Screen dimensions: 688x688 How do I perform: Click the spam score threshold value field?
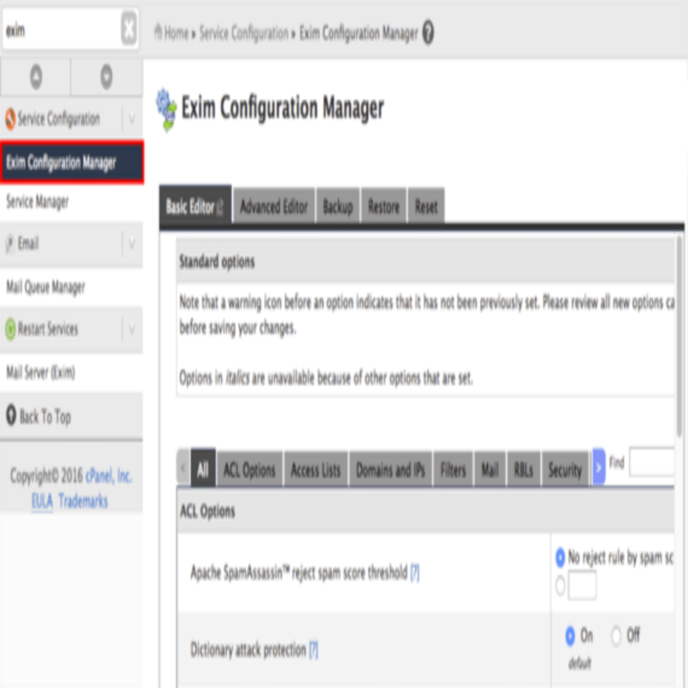pyautogui.click(x=582, y=585)
